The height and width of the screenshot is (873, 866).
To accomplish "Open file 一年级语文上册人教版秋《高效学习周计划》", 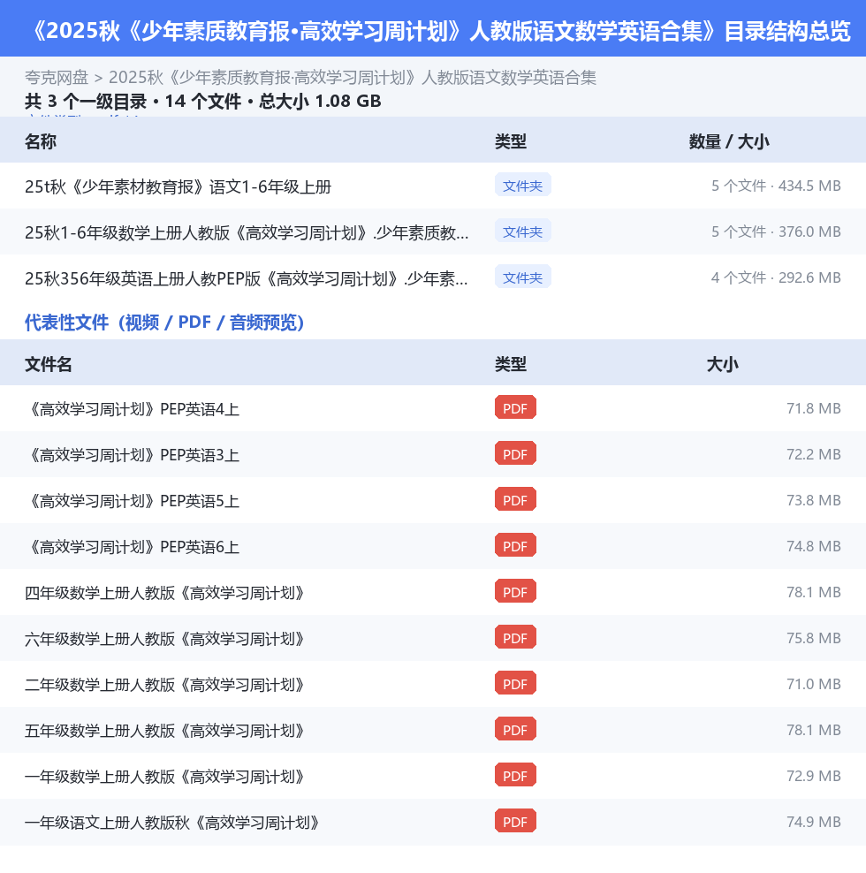I will click(x=172, y=823).
